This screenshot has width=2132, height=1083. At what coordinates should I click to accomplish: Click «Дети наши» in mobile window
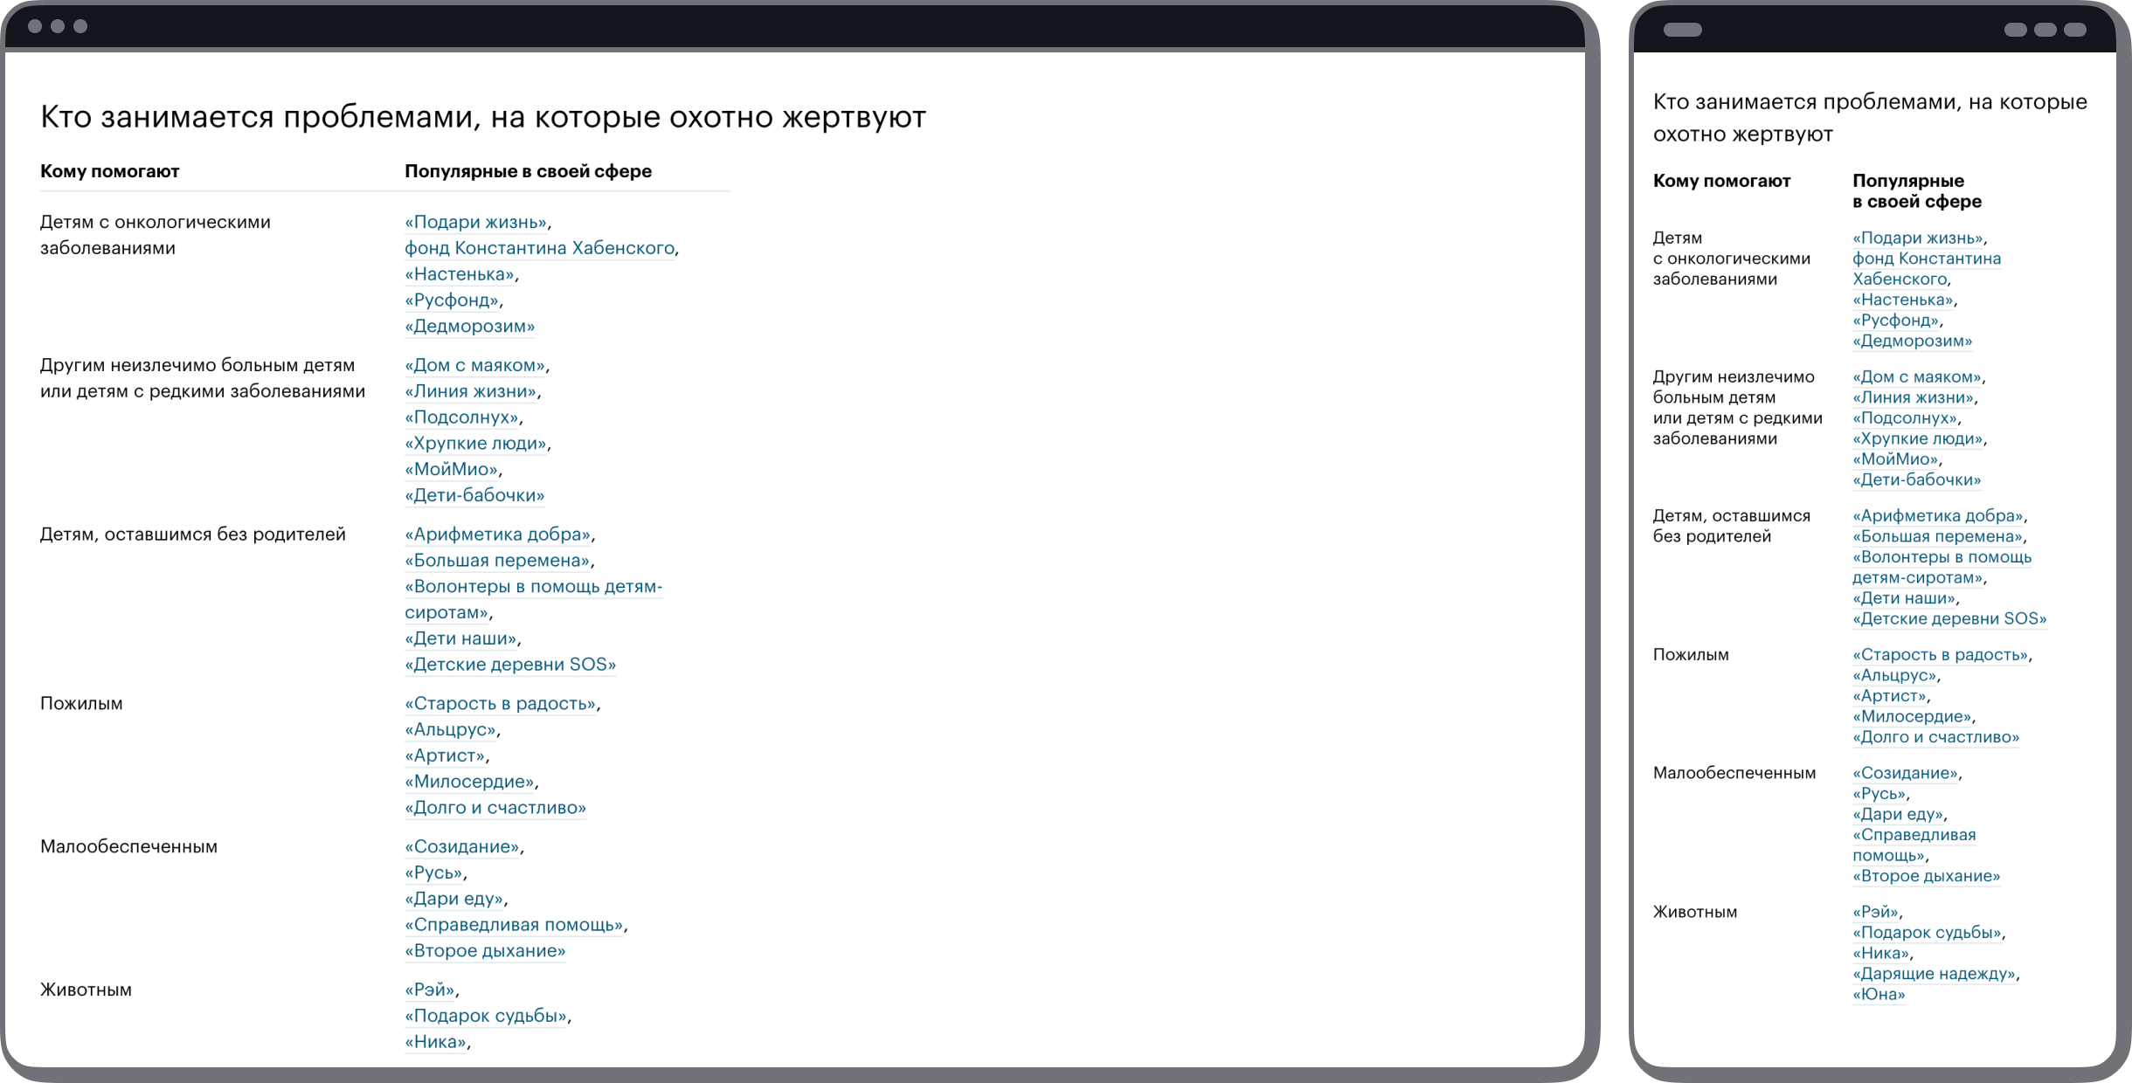coord(1904,599)
